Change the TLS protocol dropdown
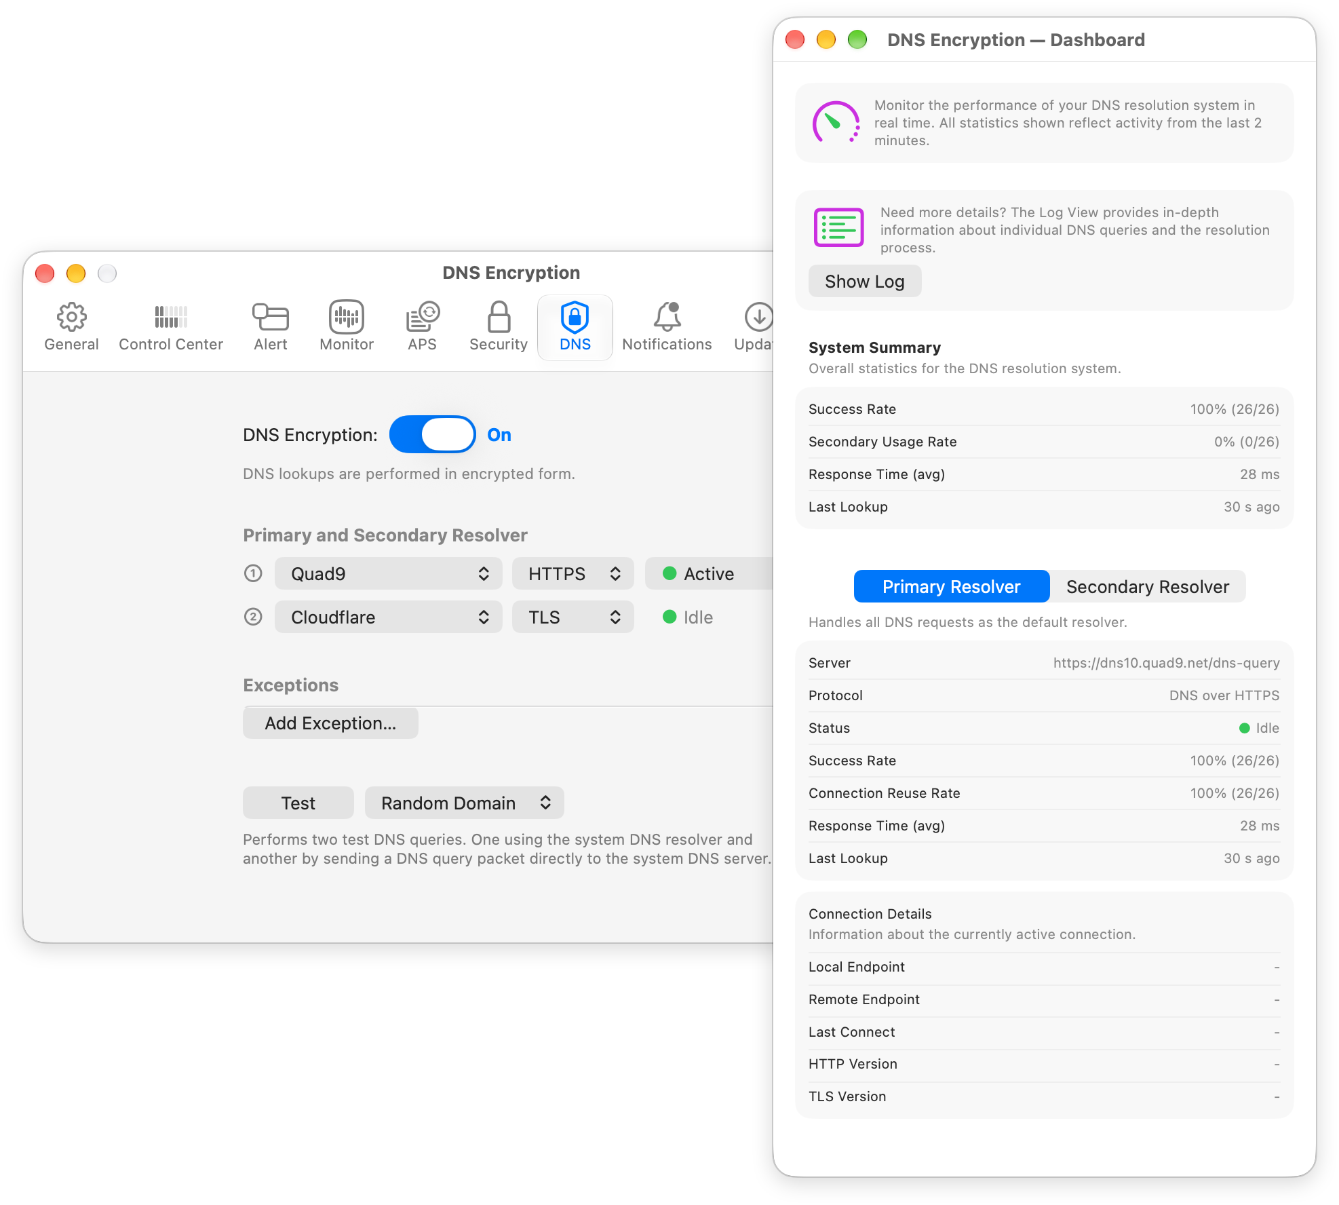This screenshot has height=1205, width=1339. (573, 617)
